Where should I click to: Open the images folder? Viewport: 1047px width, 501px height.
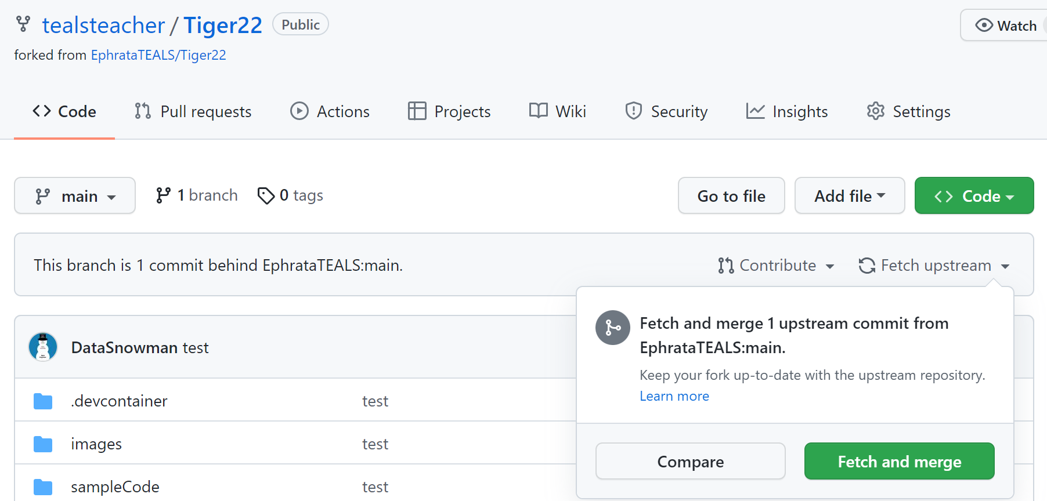pos(96,444)
